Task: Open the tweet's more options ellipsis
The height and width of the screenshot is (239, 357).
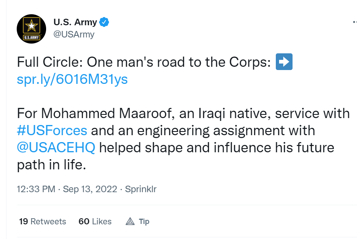Action: [x=355, y=22]
